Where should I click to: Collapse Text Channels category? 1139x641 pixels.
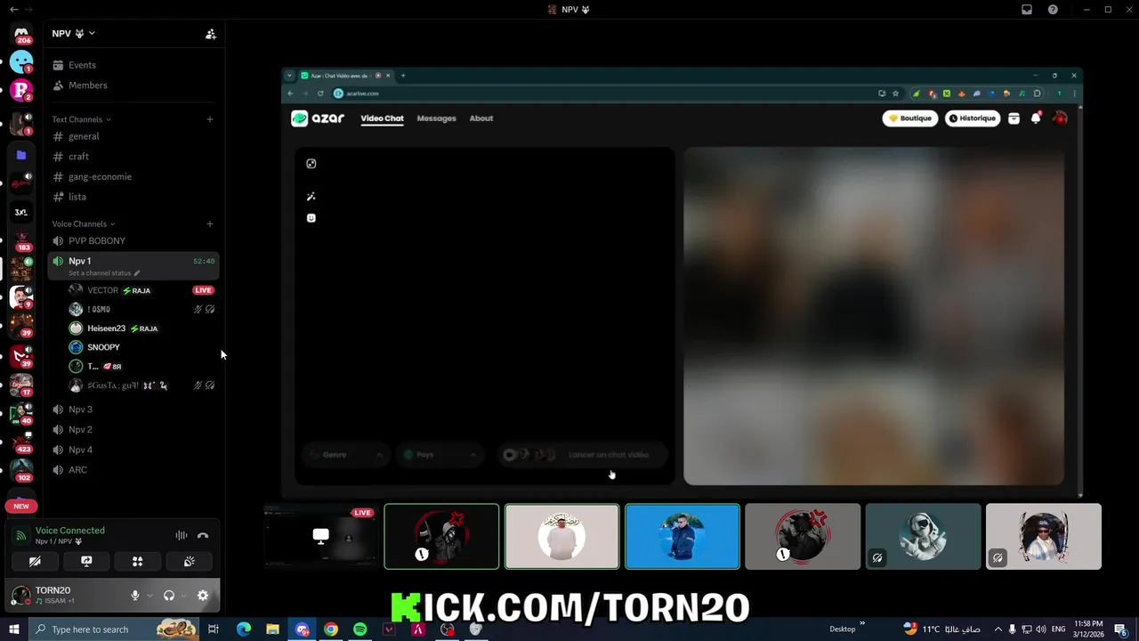click(x=82, y=119)
